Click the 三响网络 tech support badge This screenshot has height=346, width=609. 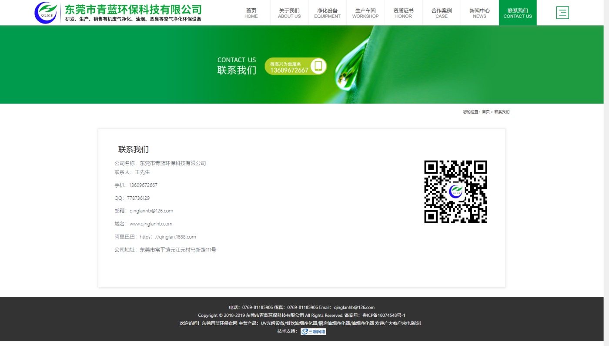[x=313, y=331]
